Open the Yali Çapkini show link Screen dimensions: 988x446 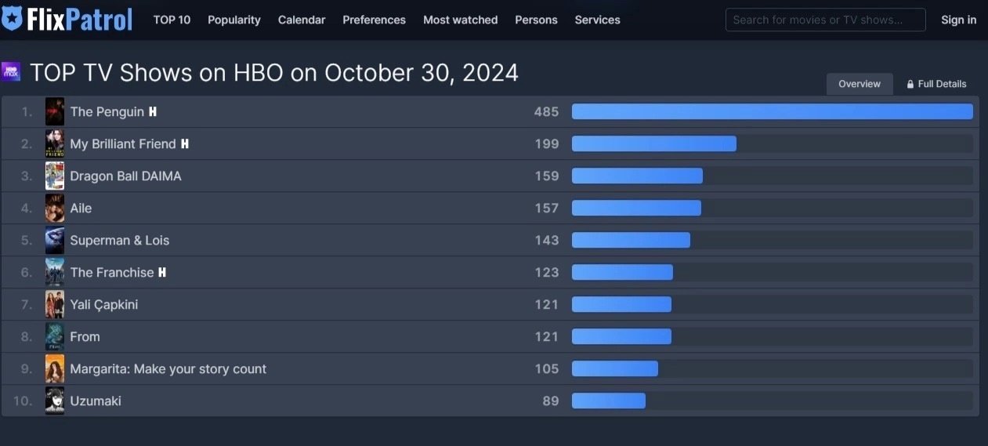click(x=103, y=305)
